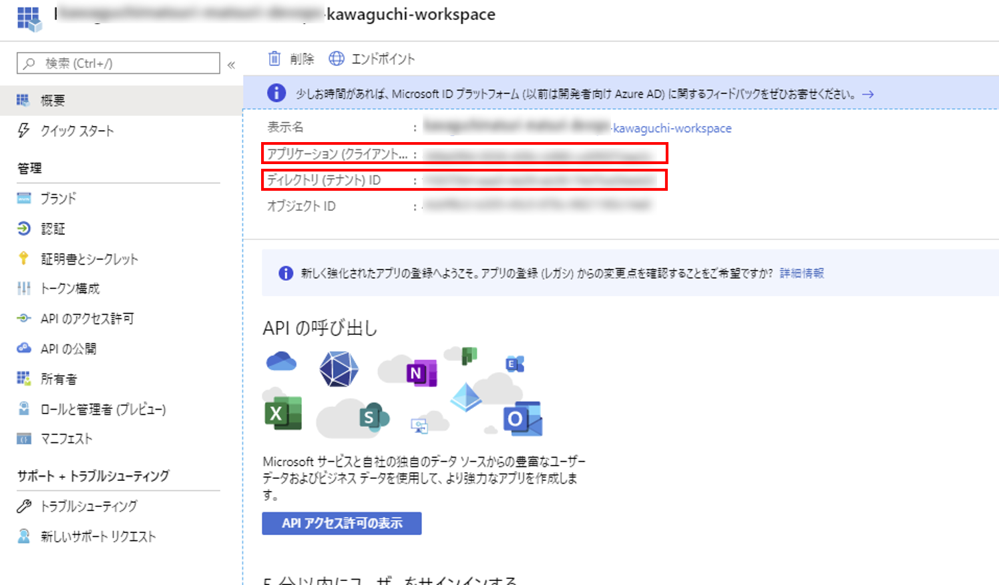Image resolution: width=999 pixels, height=585 pixels.
Task: Select 概要 overview menu item
Action: 53,101
